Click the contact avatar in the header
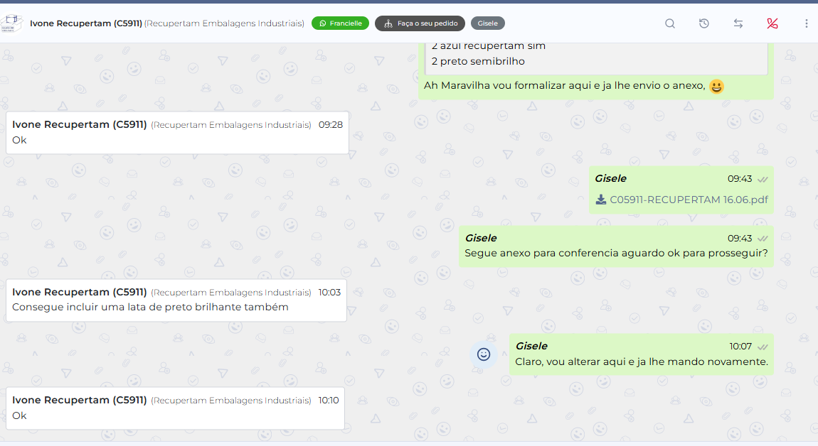Image resolution: width=818 pixels, height=446 pixels. (x=11, y=23)
